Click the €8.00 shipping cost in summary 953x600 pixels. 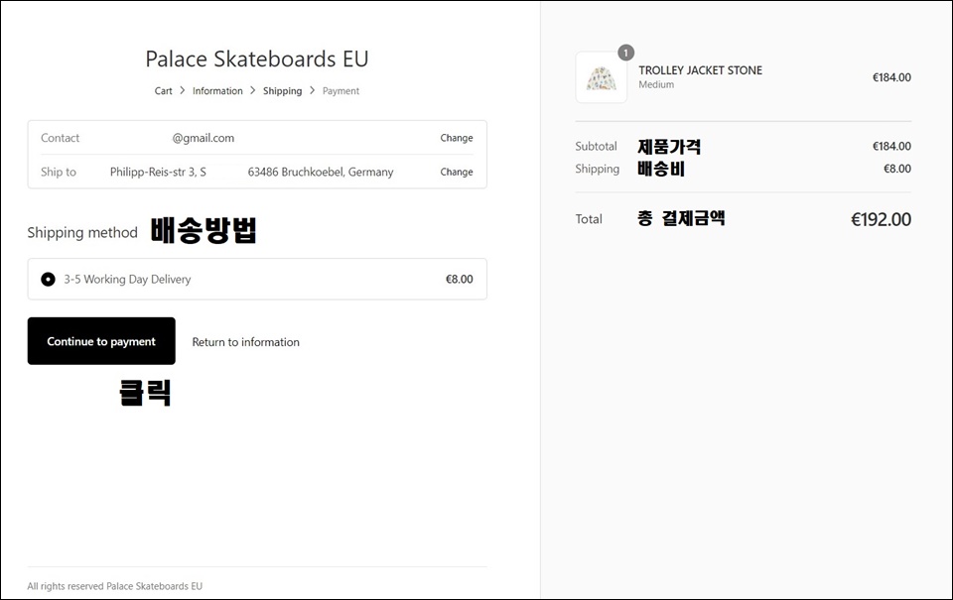click(897, 169)
